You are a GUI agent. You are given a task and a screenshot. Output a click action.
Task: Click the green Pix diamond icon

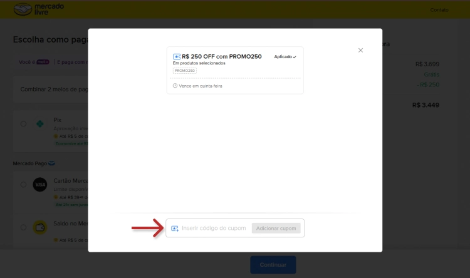pyautogui.click(x=40, y=124)
